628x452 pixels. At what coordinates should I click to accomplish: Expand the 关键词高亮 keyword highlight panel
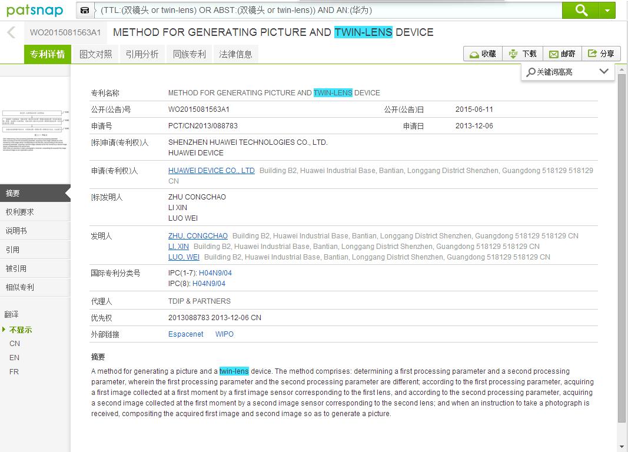(x=603, y=71)
